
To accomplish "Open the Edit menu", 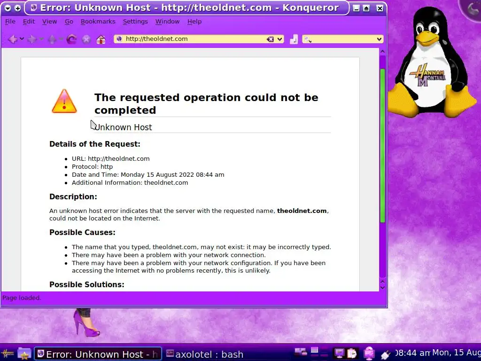I will coord(29,22).
